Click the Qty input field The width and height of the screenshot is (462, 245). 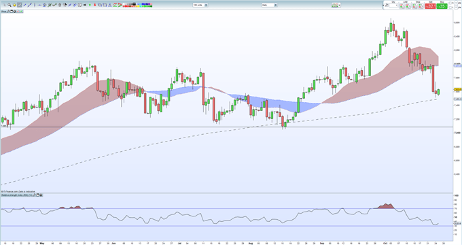click(x=393, y=5)
